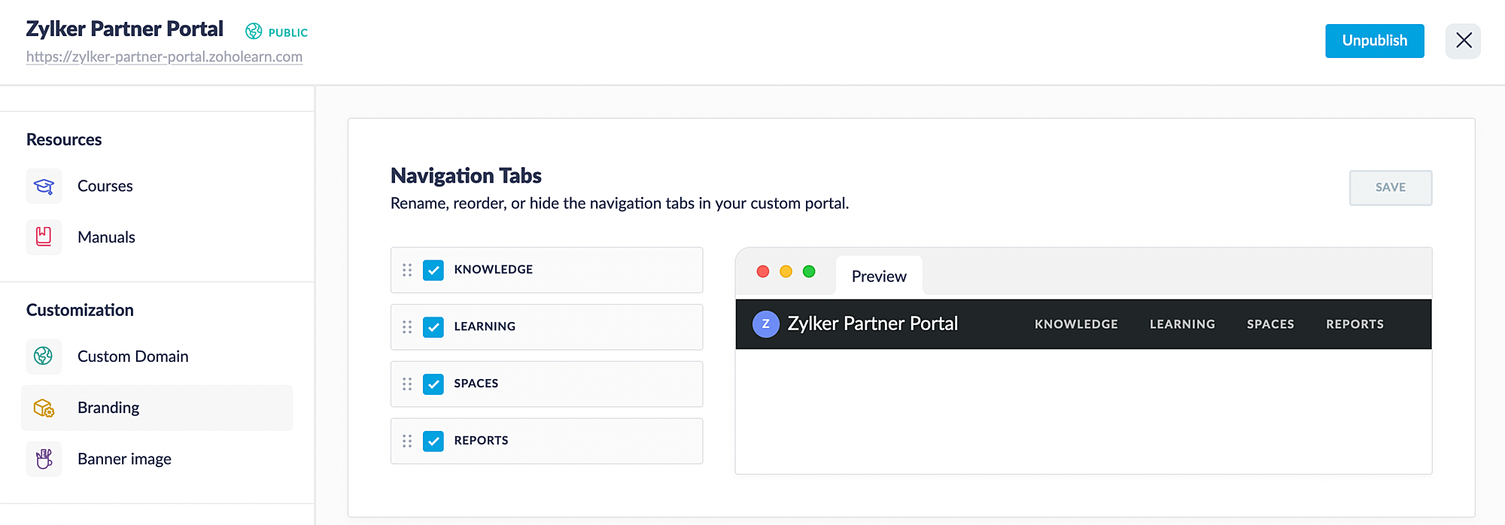Image resolution: width=1505 pixels, height=525 pixels.
Task: Click the drag handle for LEARNING tab
Action: 407,327
